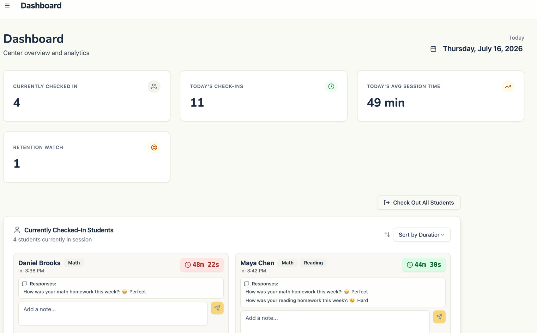Open the Sort by Duration dropdown

click(x=422, y=235)
